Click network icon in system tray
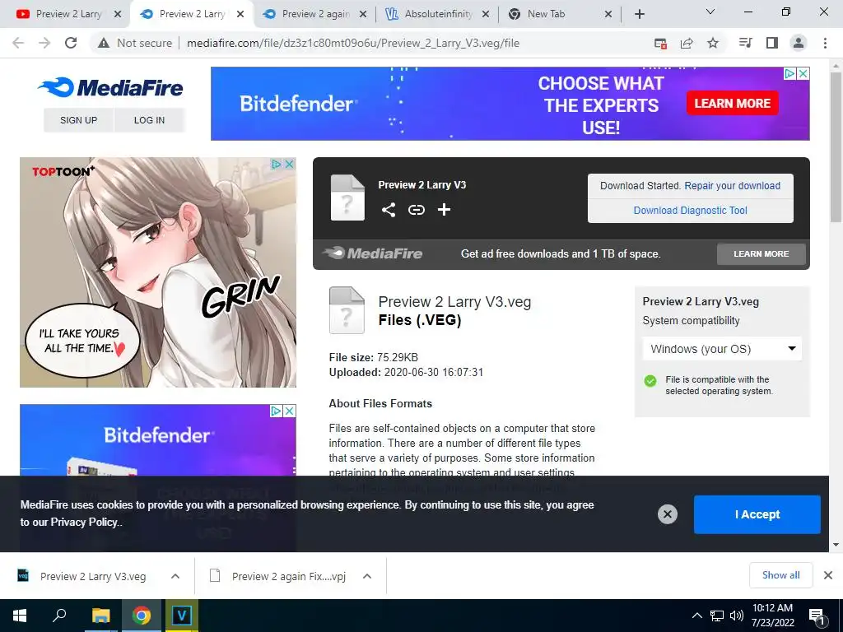The height and width of the screenshot is (632, 843). click(717, 616)
